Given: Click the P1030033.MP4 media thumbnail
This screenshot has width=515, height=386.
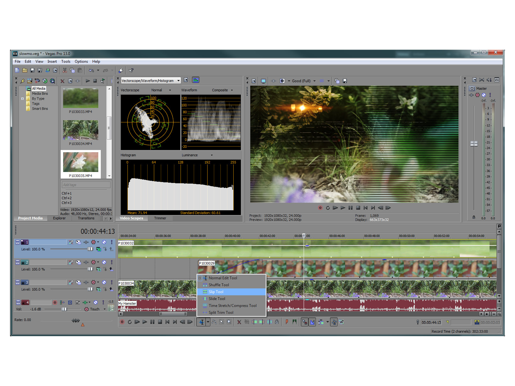Looking at the screenshot, I should click(81, 98).
